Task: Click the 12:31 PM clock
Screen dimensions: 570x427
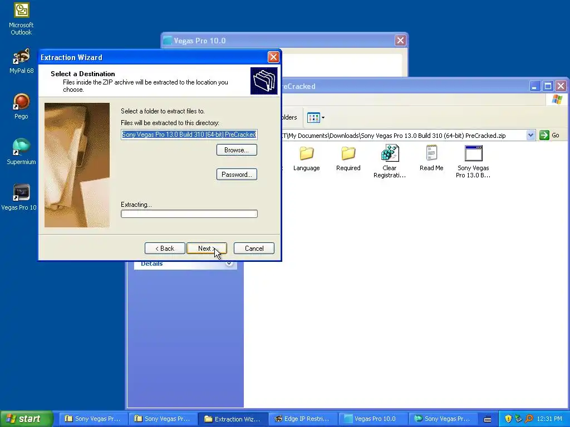Action: [549, 419]
